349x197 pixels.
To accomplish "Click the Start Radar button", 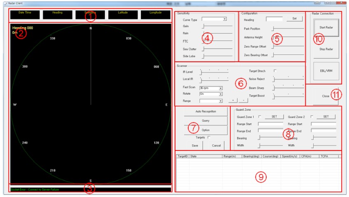I will [x=326, y=28].
